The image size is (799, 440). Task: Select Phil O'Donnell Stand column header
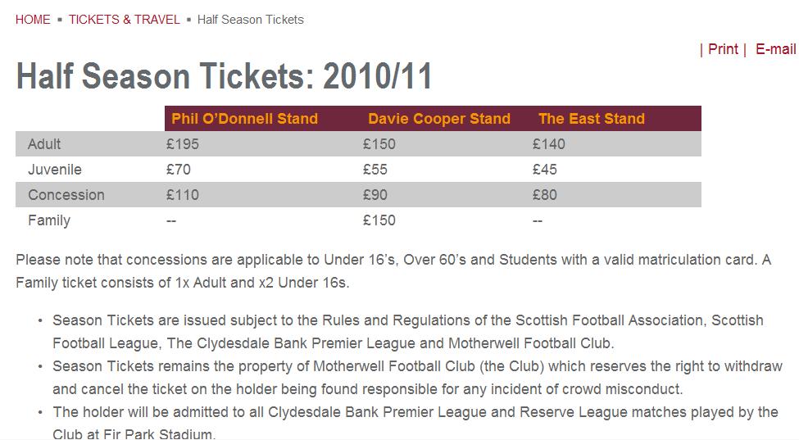(244, 119)
